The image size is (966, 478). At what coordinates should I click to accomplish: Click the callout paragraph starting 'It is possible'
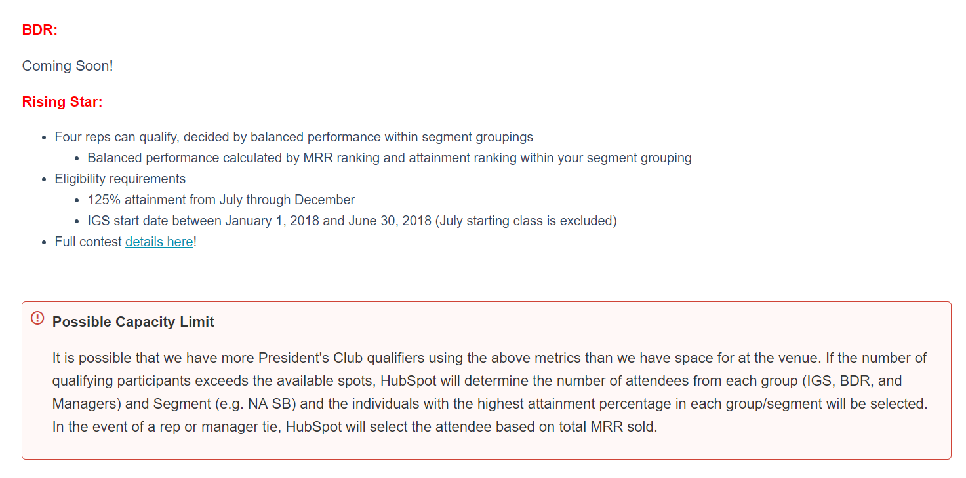490,393
